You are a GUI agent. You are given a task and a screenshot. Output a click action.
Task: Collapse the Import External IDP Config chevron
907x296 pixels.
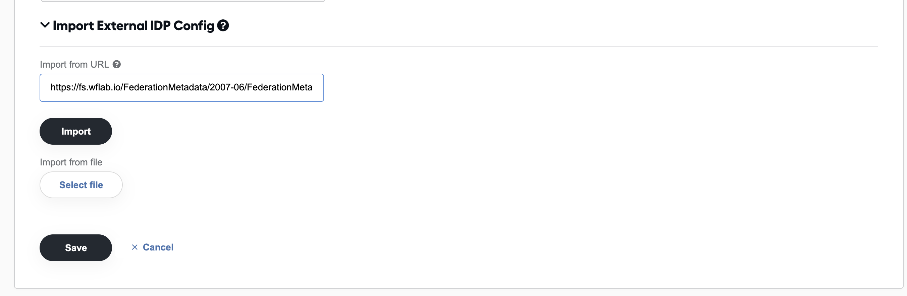[45, 25]
